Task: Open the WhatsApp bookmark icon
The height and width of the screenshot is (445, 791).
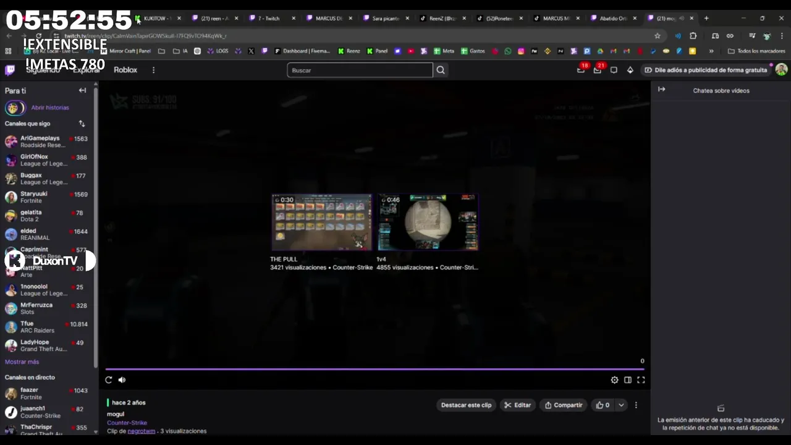Action: point(508,51)
